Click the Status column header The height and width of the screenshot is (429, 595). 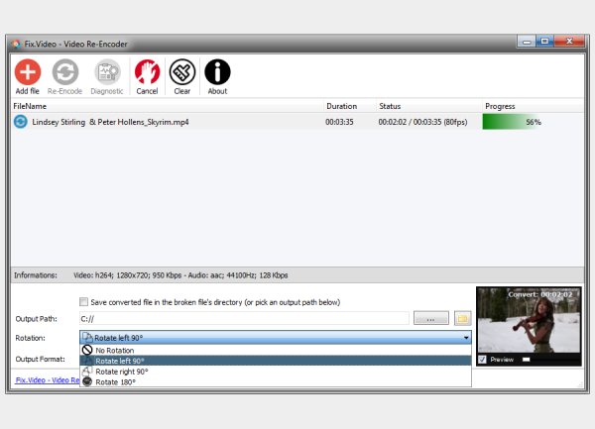click(x=428, y=106)
